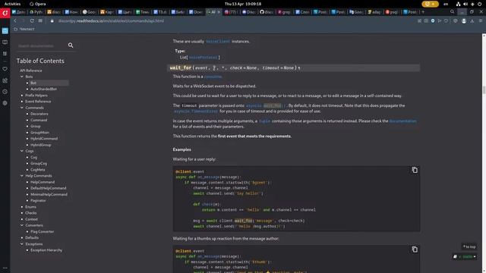Image resolution: width=486 pixels, height=273 pixels.
Task: Click the page vertical scrollbar thumb
Action: pos(484,90)
